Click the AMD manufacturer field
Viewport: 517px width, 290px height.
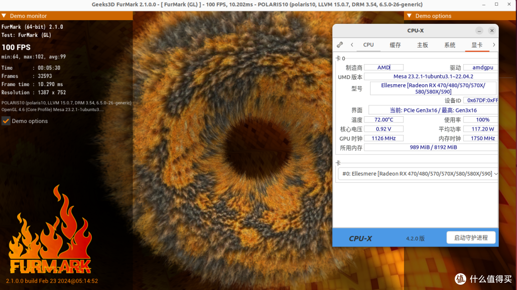(383, 67)
